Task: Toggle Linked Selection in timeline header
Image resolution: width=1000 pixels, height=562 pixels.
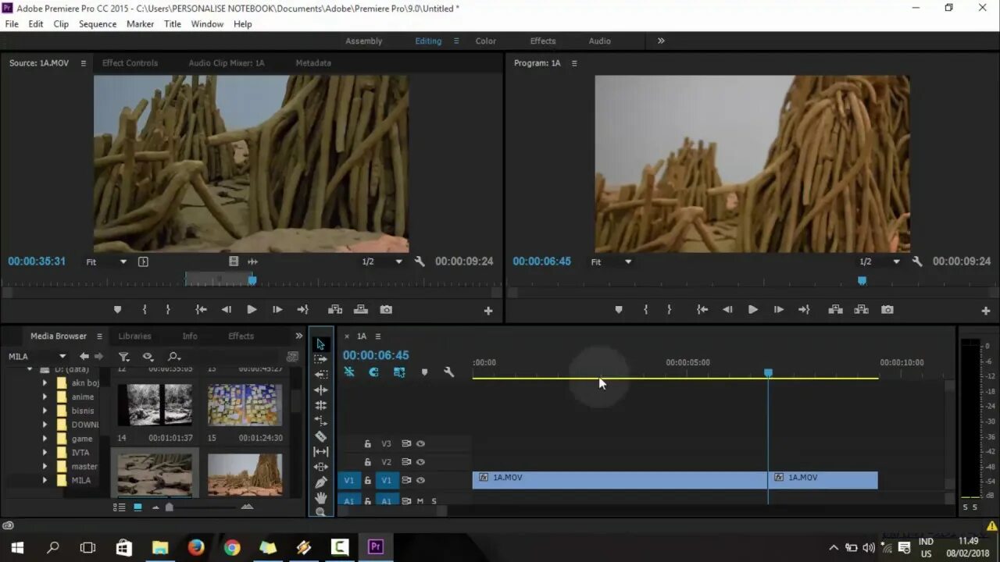Action: tap(399, 372)
